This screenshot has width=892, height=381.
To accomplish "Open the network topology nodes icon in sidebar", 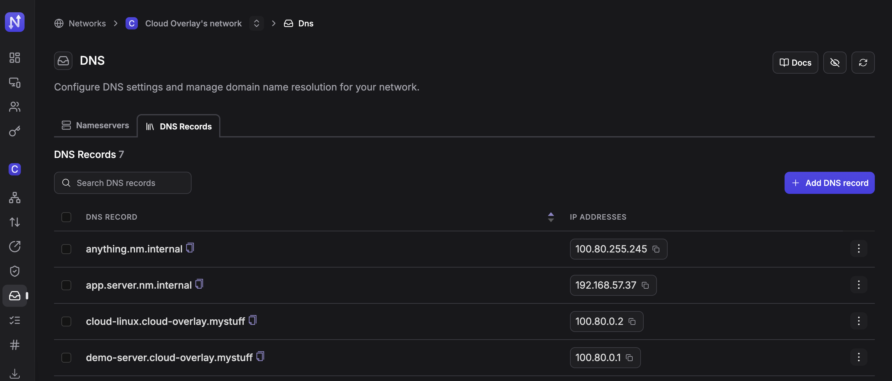I will coord(14,197).
